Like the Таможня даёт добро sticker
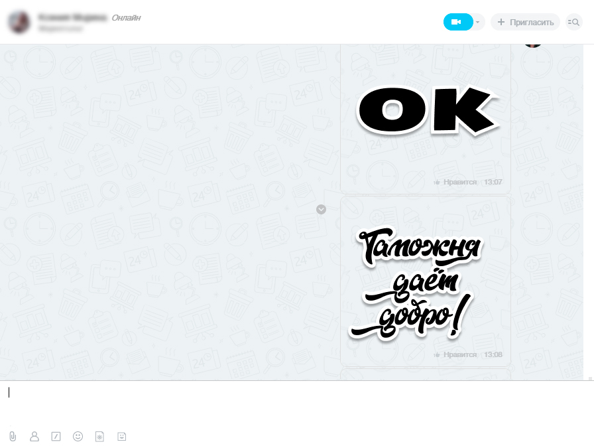 pos(455,354)
